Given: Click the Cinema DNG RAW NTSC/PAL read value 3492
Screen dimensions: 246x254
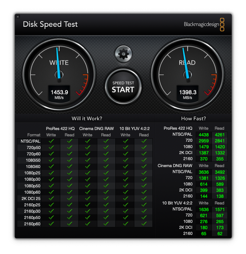Looking at the screenshot, I should click(220, 172).
